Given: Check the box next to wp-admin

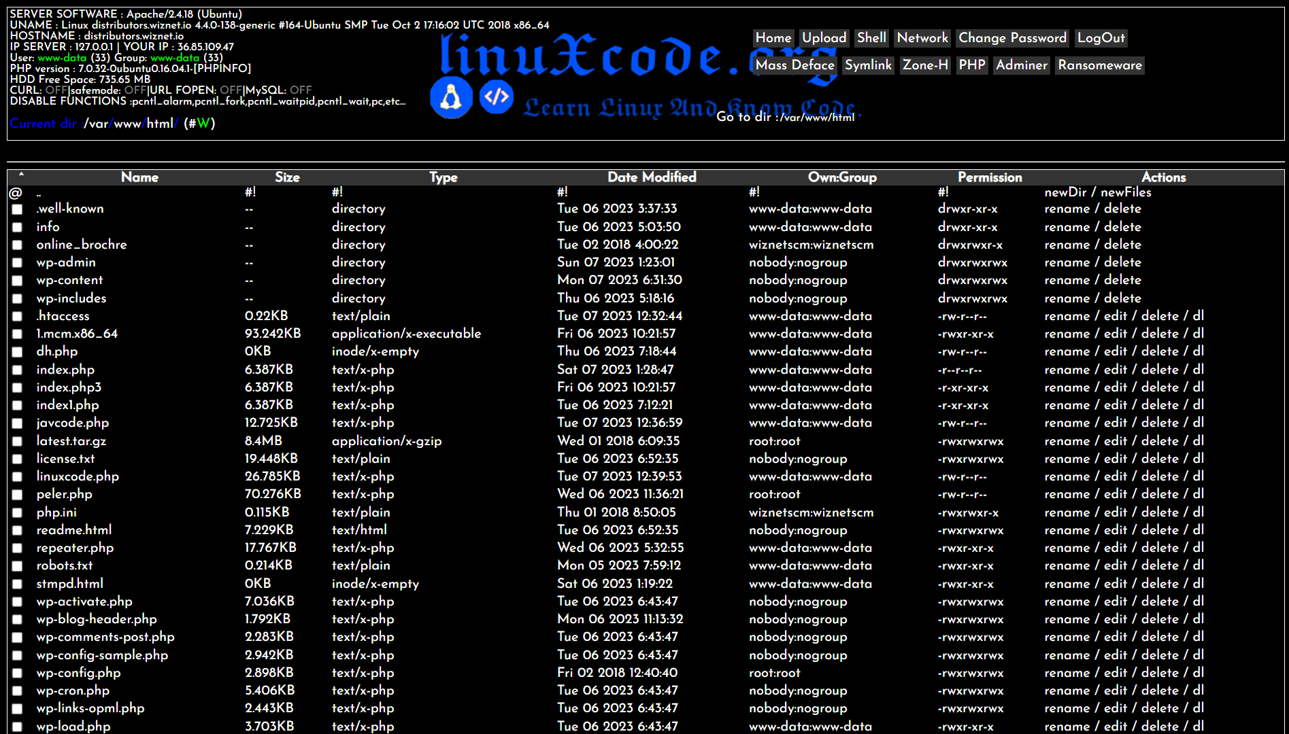Looking at the screenshot, I should click(x=17, y=263).
